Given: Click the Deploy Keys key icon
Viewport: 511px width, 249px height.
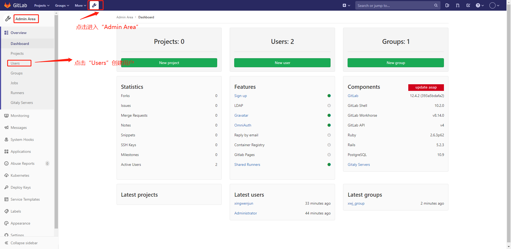Looking at the screenshot, I should click(6, 187).
